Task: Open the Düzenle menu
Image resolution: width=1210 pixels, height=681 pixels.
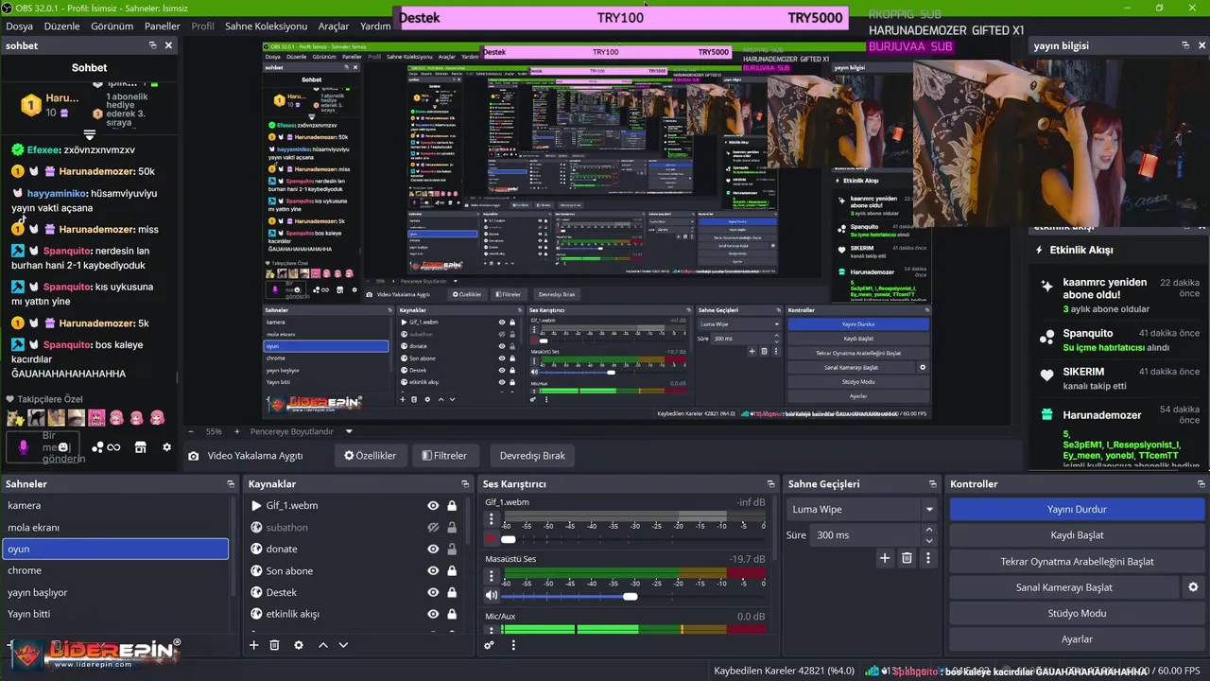Action: click(x=62, y=26)
